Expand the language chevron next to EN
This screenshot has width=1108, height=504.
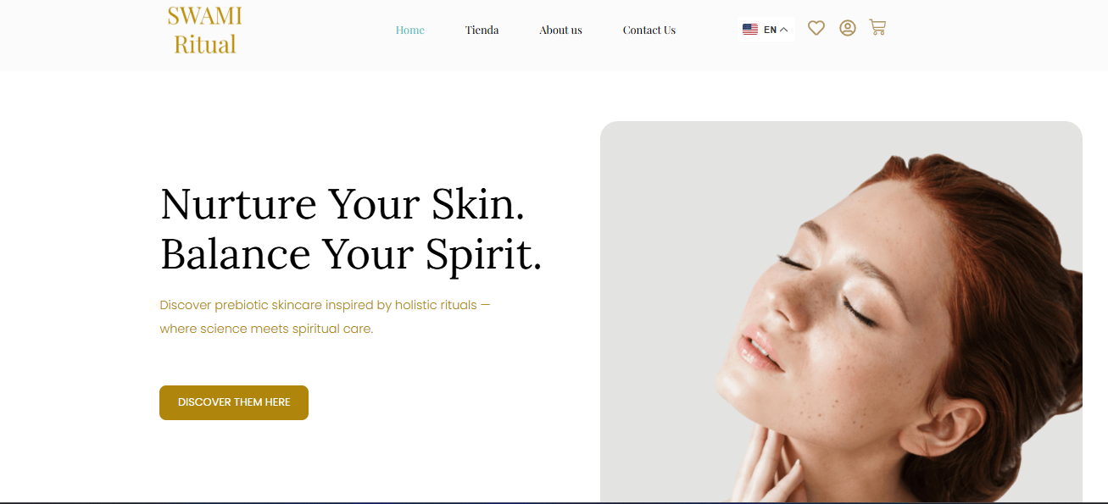[783, 30]
